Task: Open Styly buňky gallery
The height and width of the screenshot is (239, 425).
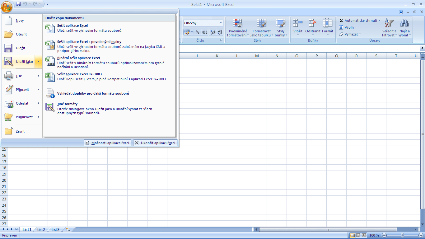Action: (x=281, y=27)
